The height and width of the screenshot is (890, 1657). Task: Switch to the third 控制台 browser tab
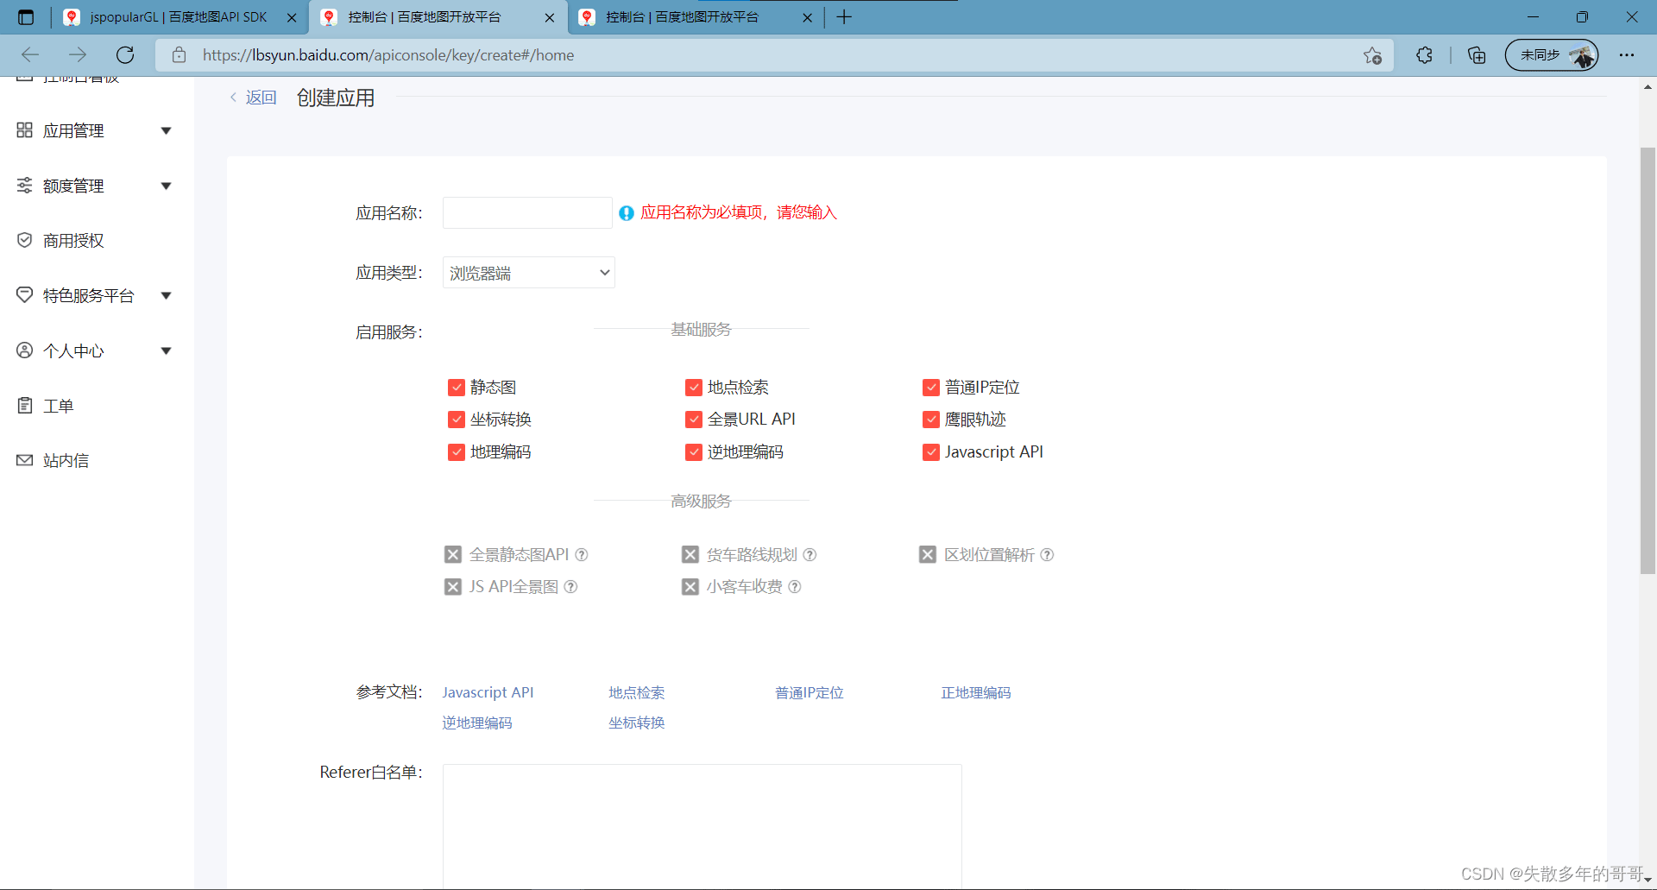(x=682, y=16)
